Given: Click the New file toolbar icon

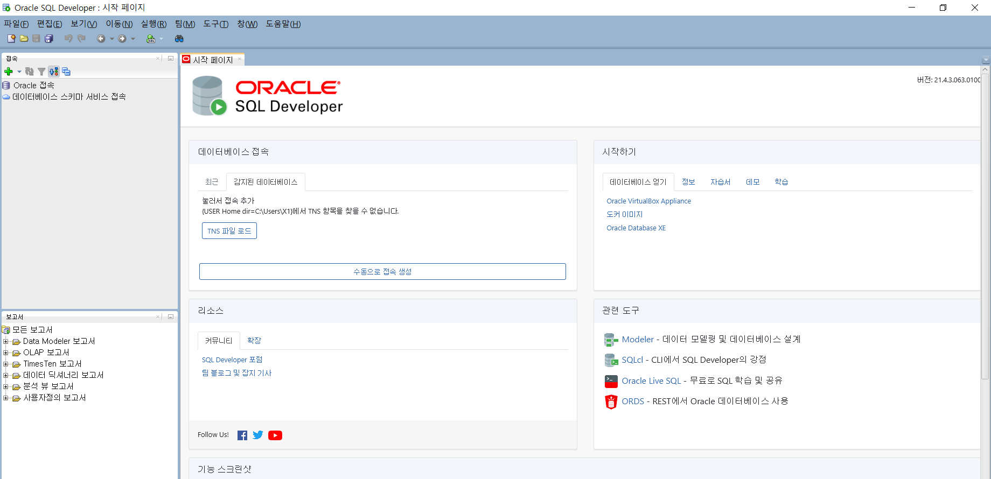Looking at the screenshot, I should click(x=11, y=39).
